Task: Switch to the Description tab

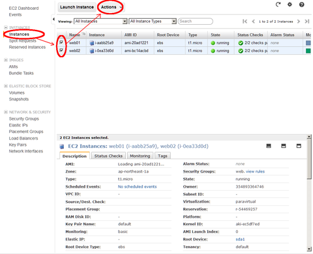Action: click(x=74, y=156)
